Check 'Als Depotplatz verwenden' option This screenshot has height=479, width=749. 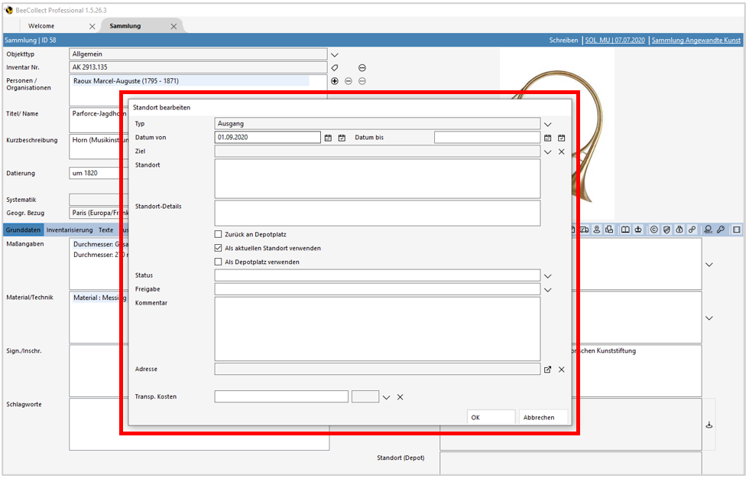(x=219, y=262)
